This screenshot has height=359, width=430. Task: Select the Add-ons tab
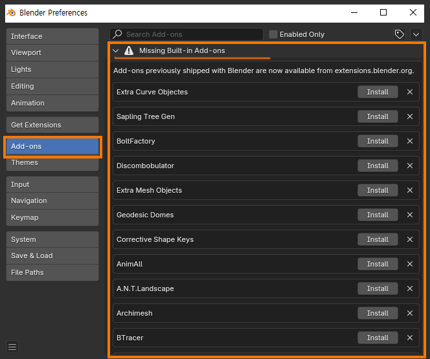52,146
